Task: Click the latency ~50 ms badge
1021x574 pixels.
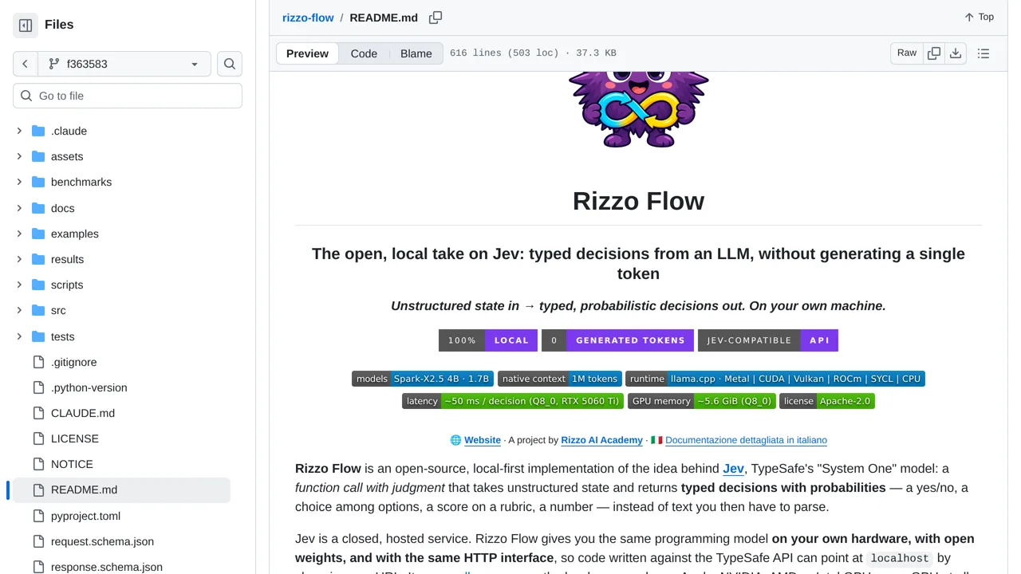Action: click(513, 401)
